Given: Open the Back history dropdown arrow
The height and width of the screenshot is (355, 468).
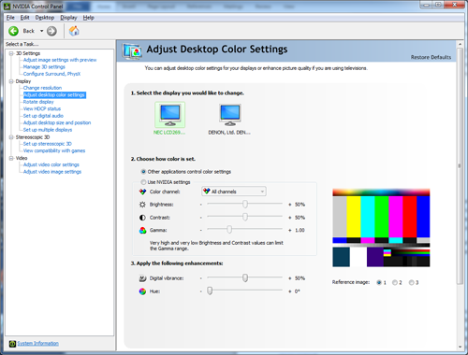Looking at the screenshot, I should (x=41, y=31).
